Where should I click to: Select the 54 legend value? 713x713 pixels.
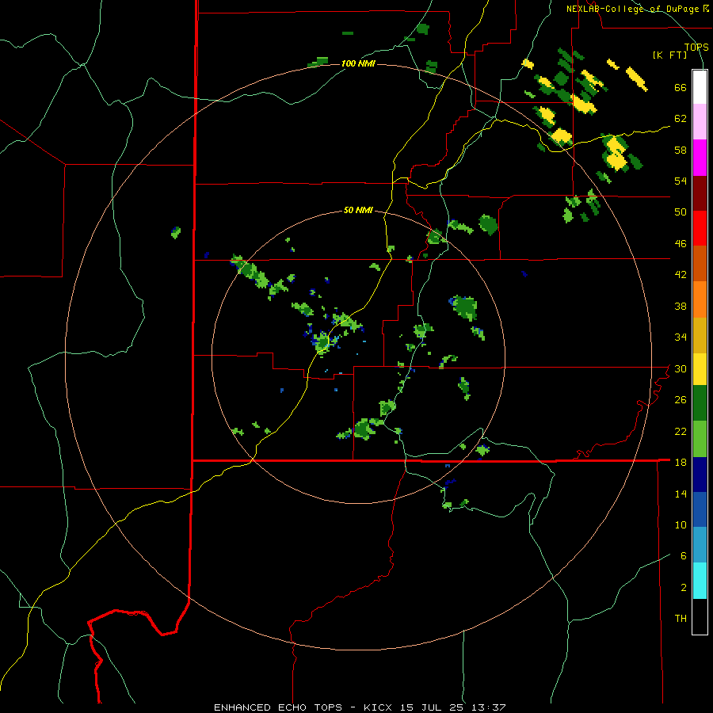point(681,181)
